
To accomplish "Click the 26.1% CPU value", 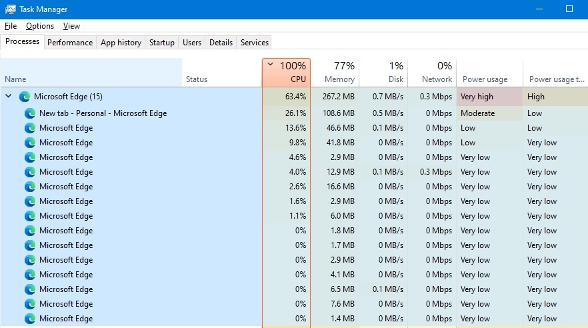I will point(295,113).
